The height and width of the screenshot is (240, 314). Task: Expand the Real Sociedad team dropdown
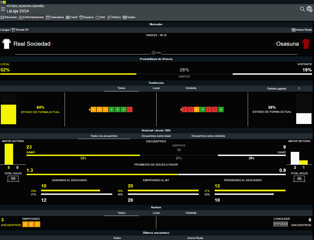pyautogui.click(x=52, y=44)
